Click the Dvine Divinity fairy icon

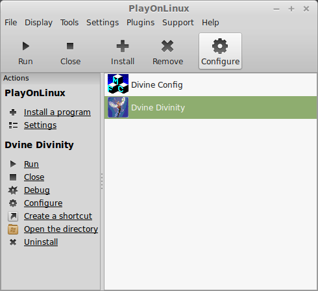pos(118,107)
